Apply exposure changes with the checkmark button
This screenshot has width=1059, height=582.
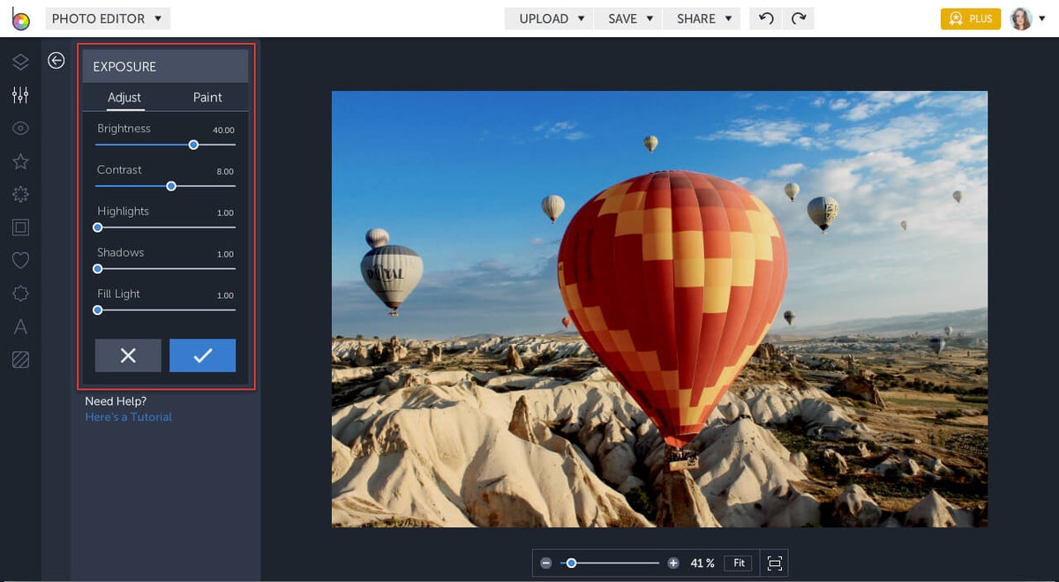pos(202,355)
